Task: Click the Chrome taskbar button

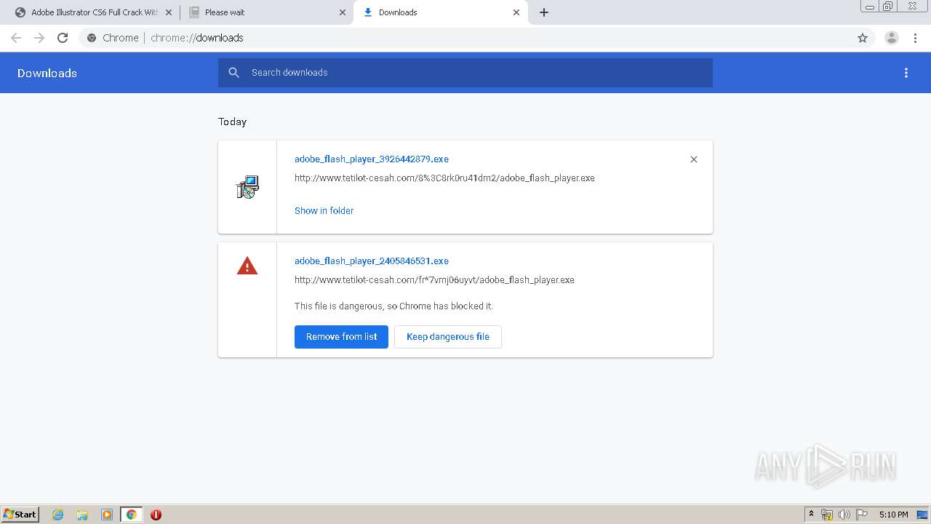Action: pos(131,515)
